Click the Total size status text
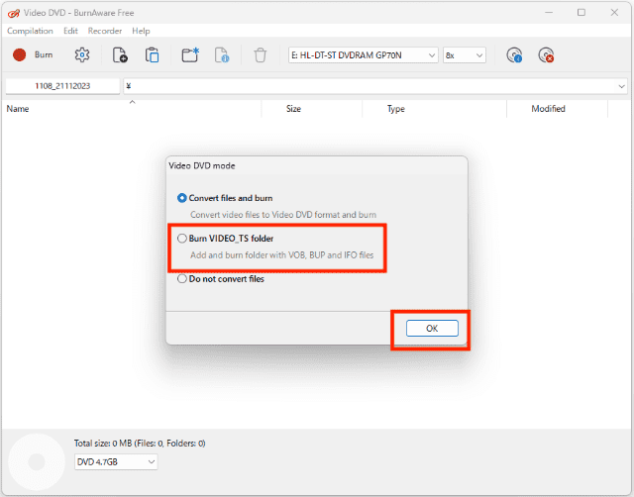The image size is (634, 497). tap(140, 444)
